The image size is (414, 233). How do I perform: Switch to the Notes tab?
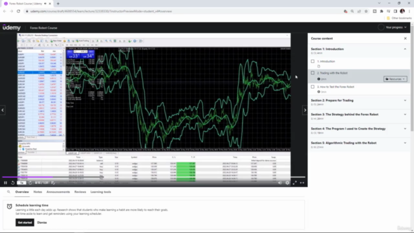(38, 192)
